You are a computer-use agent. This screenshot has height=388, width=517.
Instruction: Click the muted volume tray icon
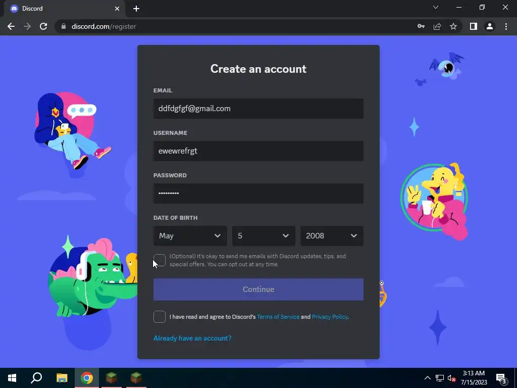451,378
